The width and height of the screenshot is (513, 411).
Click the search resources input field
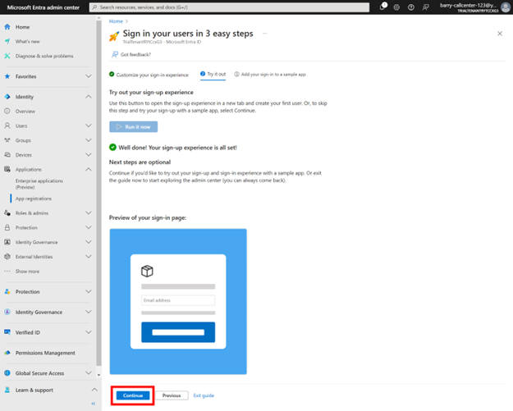[x=229, y=7]
